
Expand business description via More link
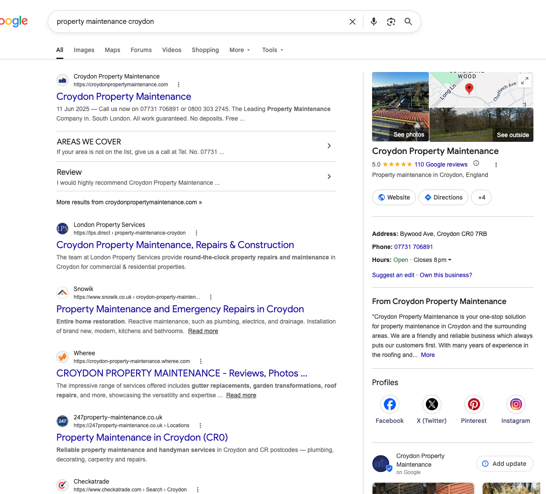[428, 355]
